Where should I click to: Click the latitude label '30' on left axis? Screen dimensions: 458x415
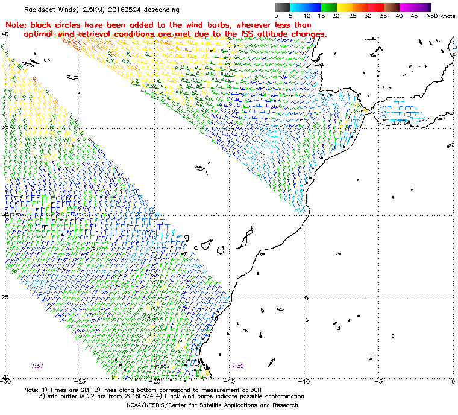5,214
